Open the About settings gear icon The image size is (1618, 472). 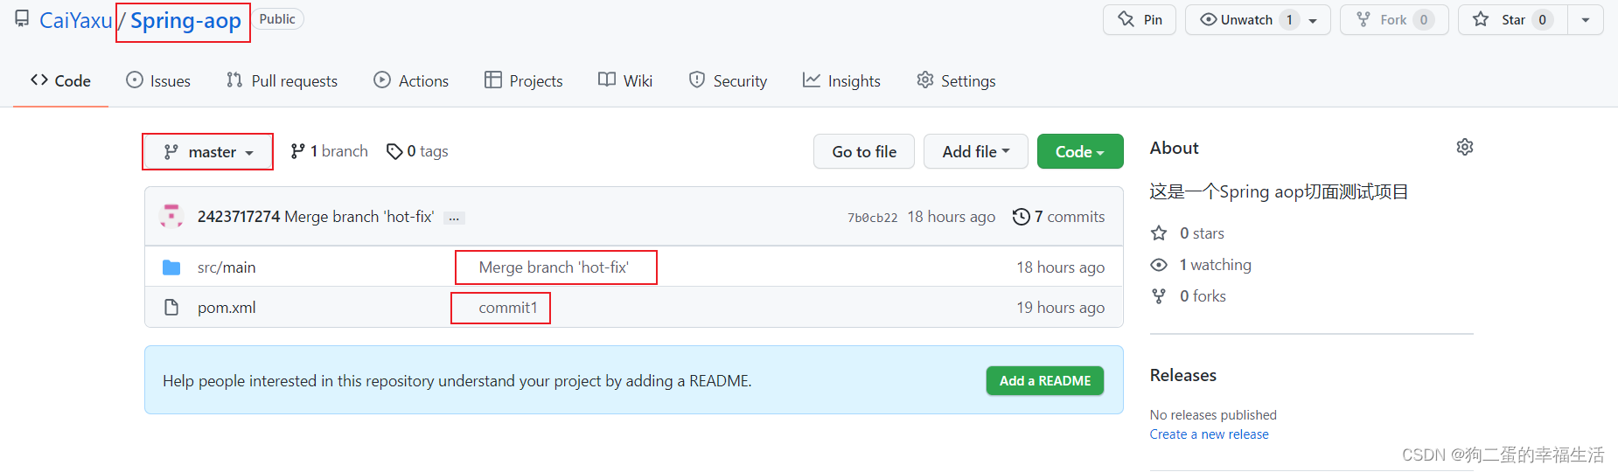click(x=1465, y=147)
